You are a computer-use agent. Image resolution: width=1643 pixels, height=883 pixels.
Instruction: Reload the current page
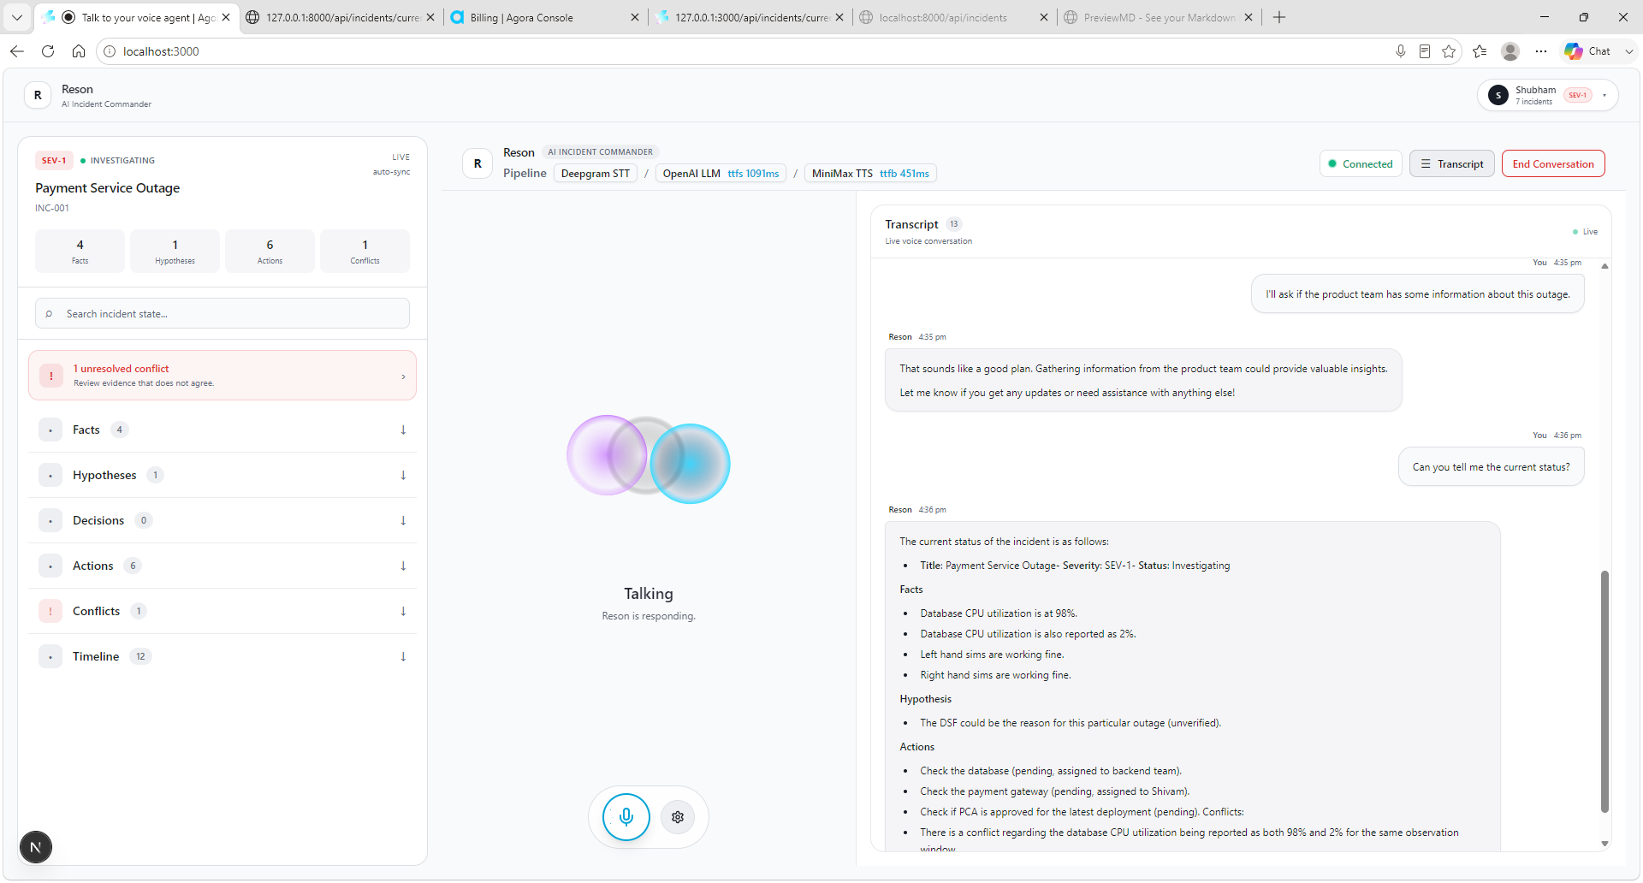48,51
